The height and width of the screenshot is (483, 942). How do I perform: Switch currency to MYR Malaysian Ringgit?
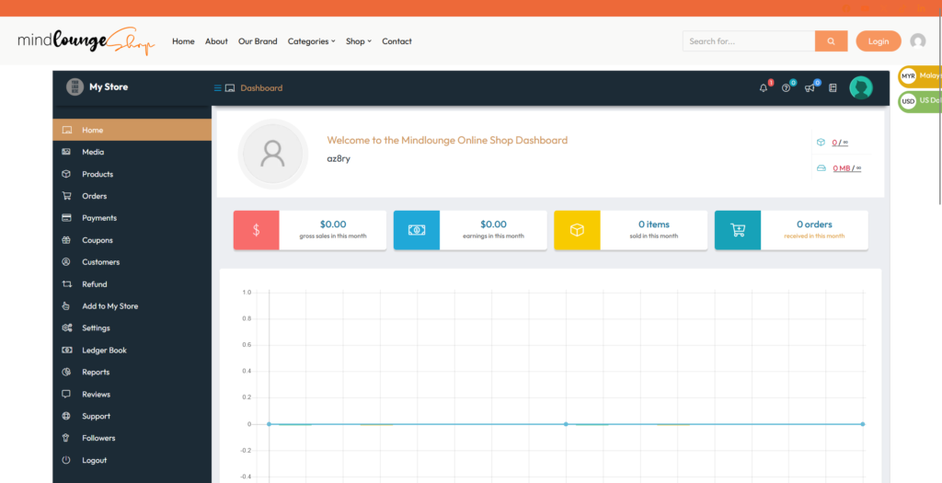[x=920, y=75]
